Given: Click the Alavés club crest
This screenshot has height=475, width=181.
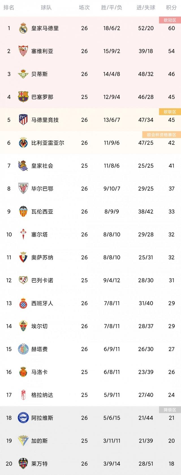Looking at the screenshot, I should point(23,418).
